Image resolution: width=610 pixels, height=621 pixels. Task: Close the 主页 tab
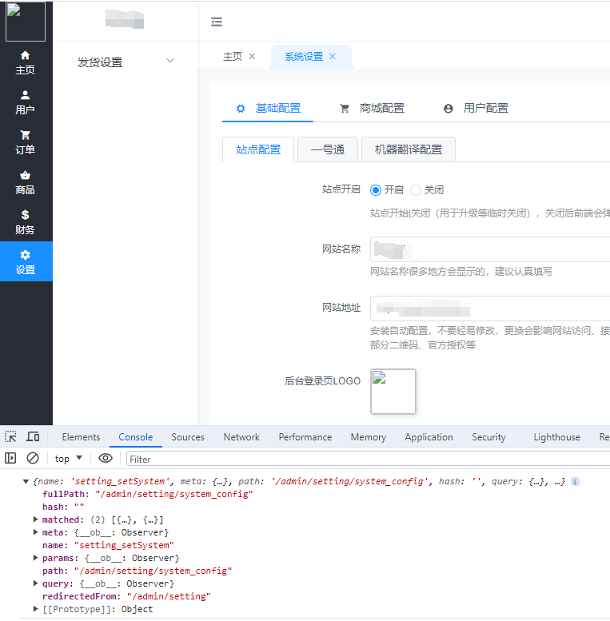pyautogui.click(x=252, y=57)
